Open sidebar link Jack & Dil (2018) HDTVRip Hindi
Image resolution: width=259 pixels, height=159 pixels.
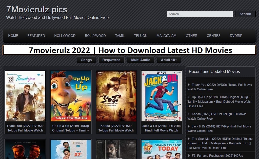(219, 128)
